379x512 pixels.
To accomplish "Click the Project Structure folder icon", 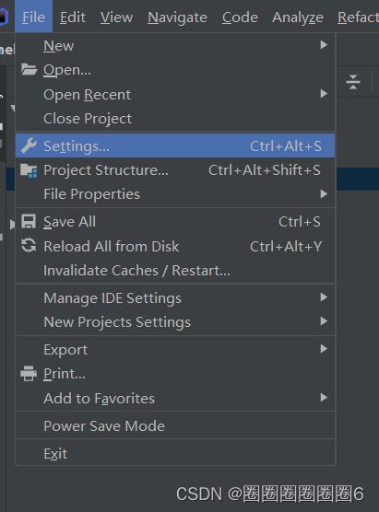I will [29, 170].
